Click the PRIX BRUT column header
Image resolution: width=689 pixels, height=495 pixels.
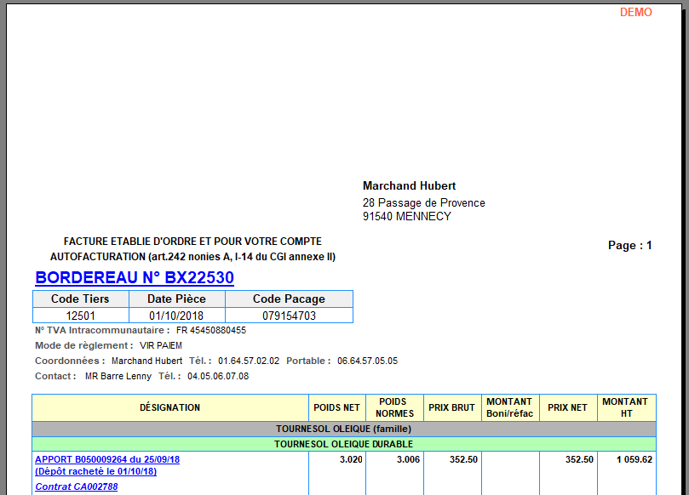(x=451, y=407)
